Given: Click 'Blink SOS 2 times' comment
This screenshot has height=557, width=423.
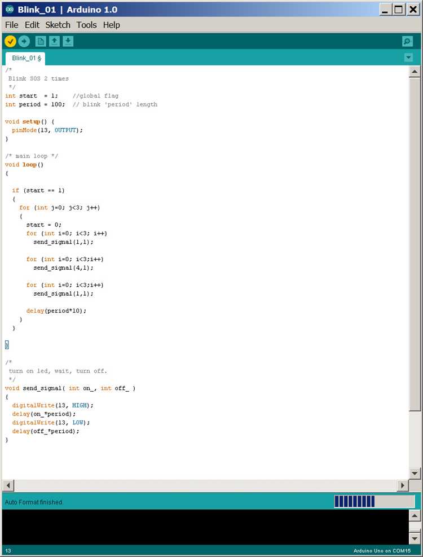Looking at the screenshot, I should coord(38,78).
